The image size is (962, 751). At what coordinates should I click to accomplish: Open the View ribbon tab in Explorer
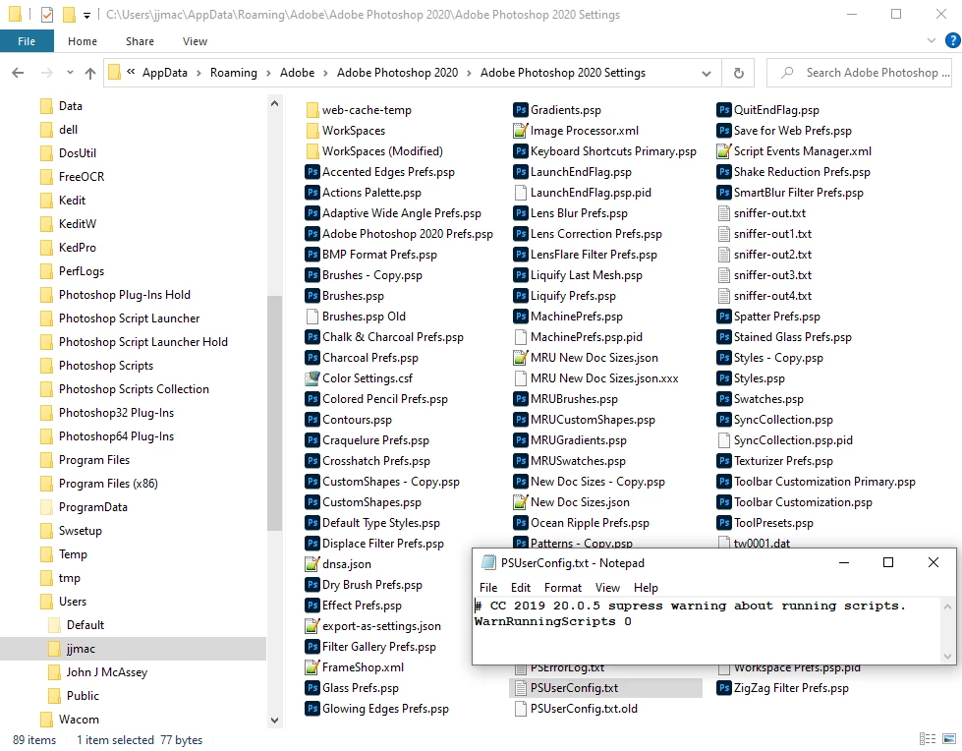pos(195,41)
